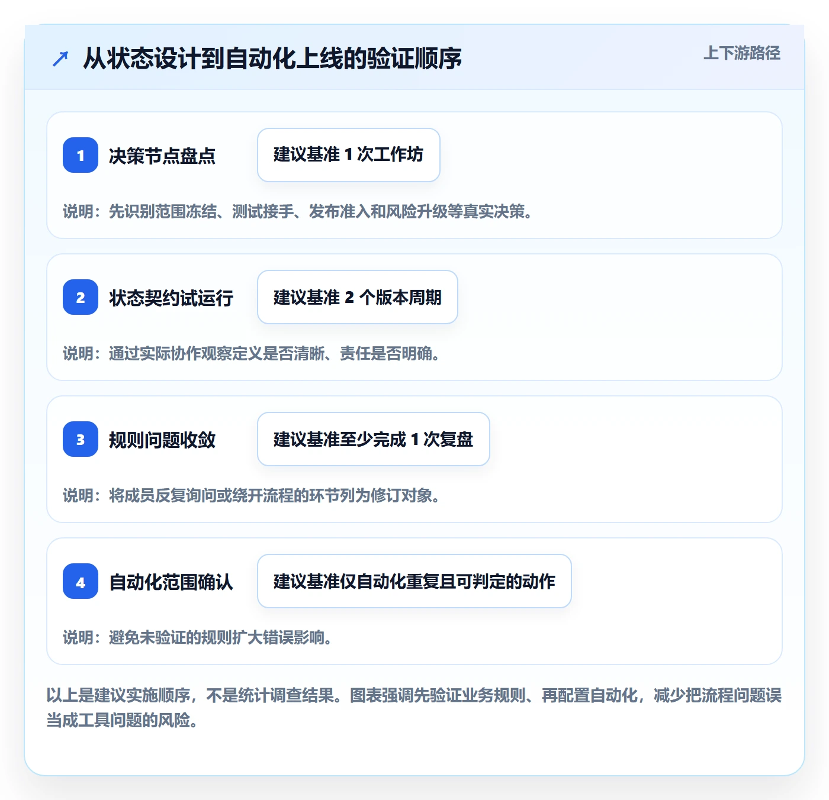Viewport: 829px width, 800px height.
Task: Click the 建议基准至少完成 1 次复盘 pill
Action: point(374,439)
